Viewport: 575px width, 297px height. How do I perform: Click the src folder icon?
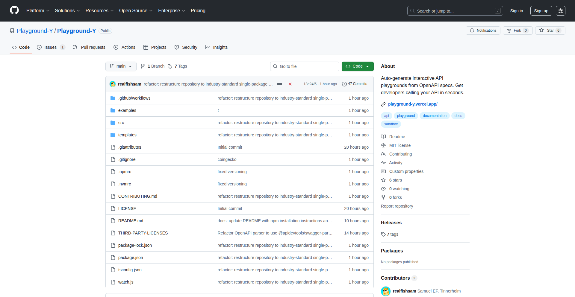click(113, 122)
